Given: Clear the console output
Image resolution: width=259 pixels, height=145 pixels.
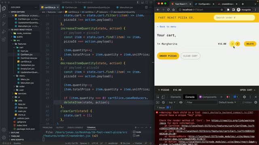Looking at the screenshot, I should coord(163,102).
